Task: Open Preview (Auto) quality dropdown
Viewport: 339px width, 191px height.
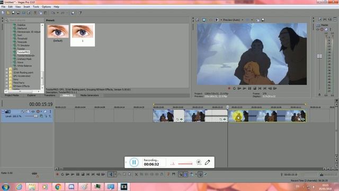Action: pyautogui.click(x=233, y=20)
